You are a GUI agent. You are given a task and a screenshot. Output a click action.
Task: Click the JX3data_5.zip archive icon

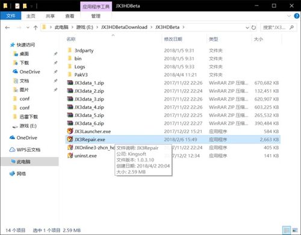[70, 115]
